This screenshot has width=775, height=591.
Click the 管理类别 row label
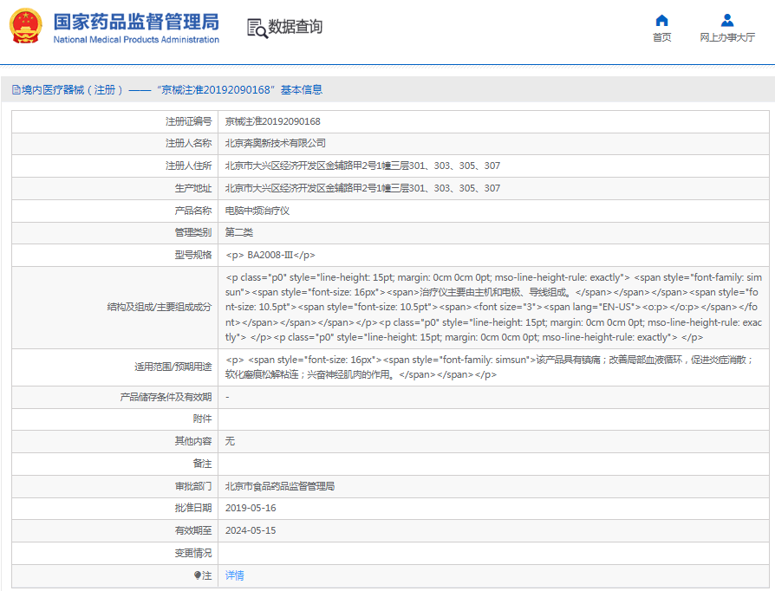pos(192,233)
